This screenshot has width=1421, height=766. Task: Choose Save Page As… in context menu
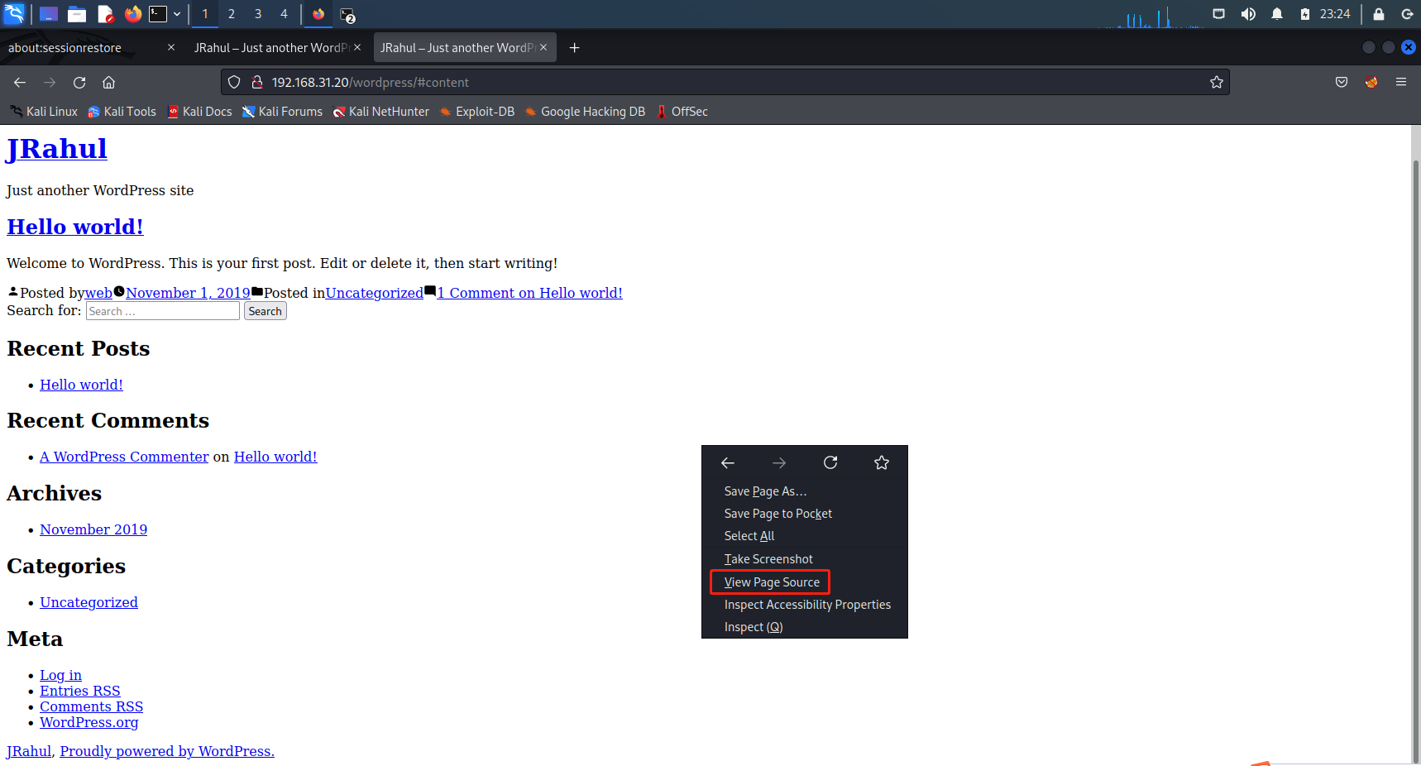click(805, 491)
